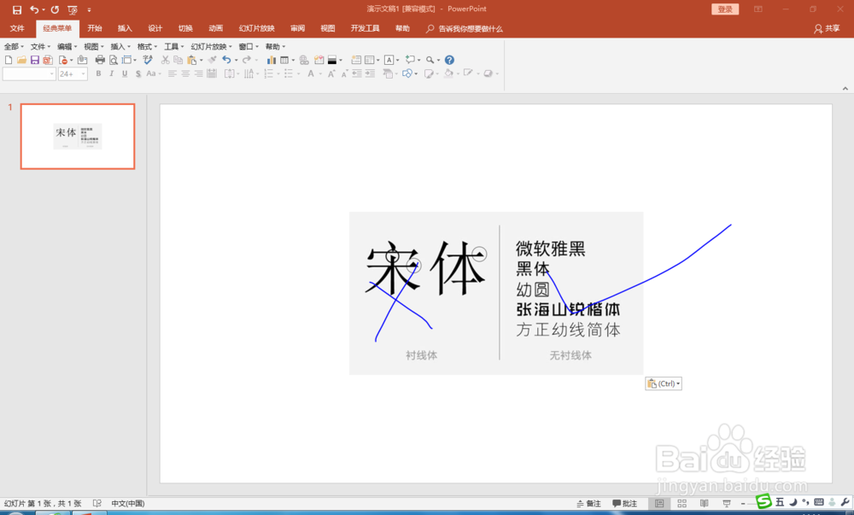Image resolution: width=854 pixels, height=515 pixels.
Task: Start slideshow from quick access toolbar icon
Action: pos(73,9)
